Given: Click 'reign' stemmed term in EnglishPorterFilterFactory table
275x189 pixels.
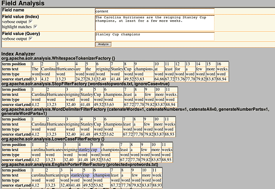Looking at the screenshot, I should 64,175.
